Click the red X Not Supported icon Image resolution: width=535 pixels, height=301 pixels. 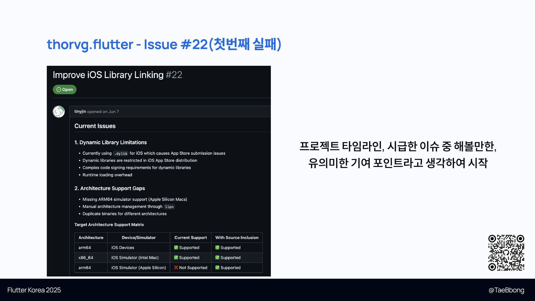(x=176, y=268)
